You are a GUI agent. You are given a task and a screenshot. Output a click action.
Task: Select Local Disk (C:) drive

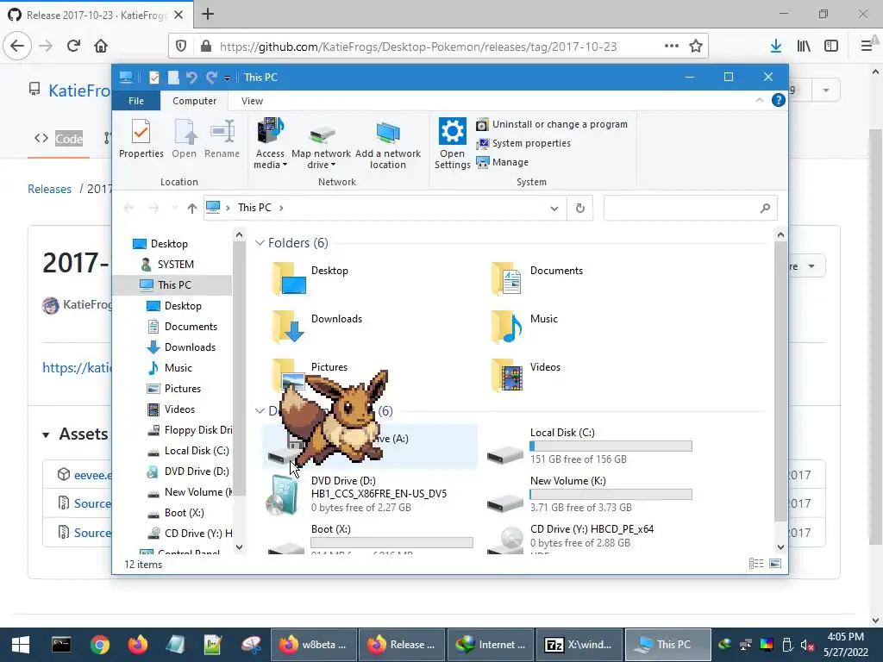click(588, 446)
